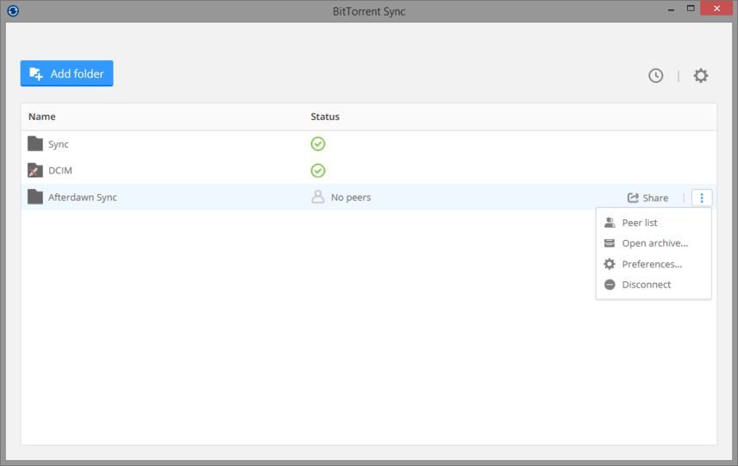Click the BitTorrent Sync logo in title bar
Image resolution: width=738 pixels, height=466 pixels.
(x=13, y=10)
